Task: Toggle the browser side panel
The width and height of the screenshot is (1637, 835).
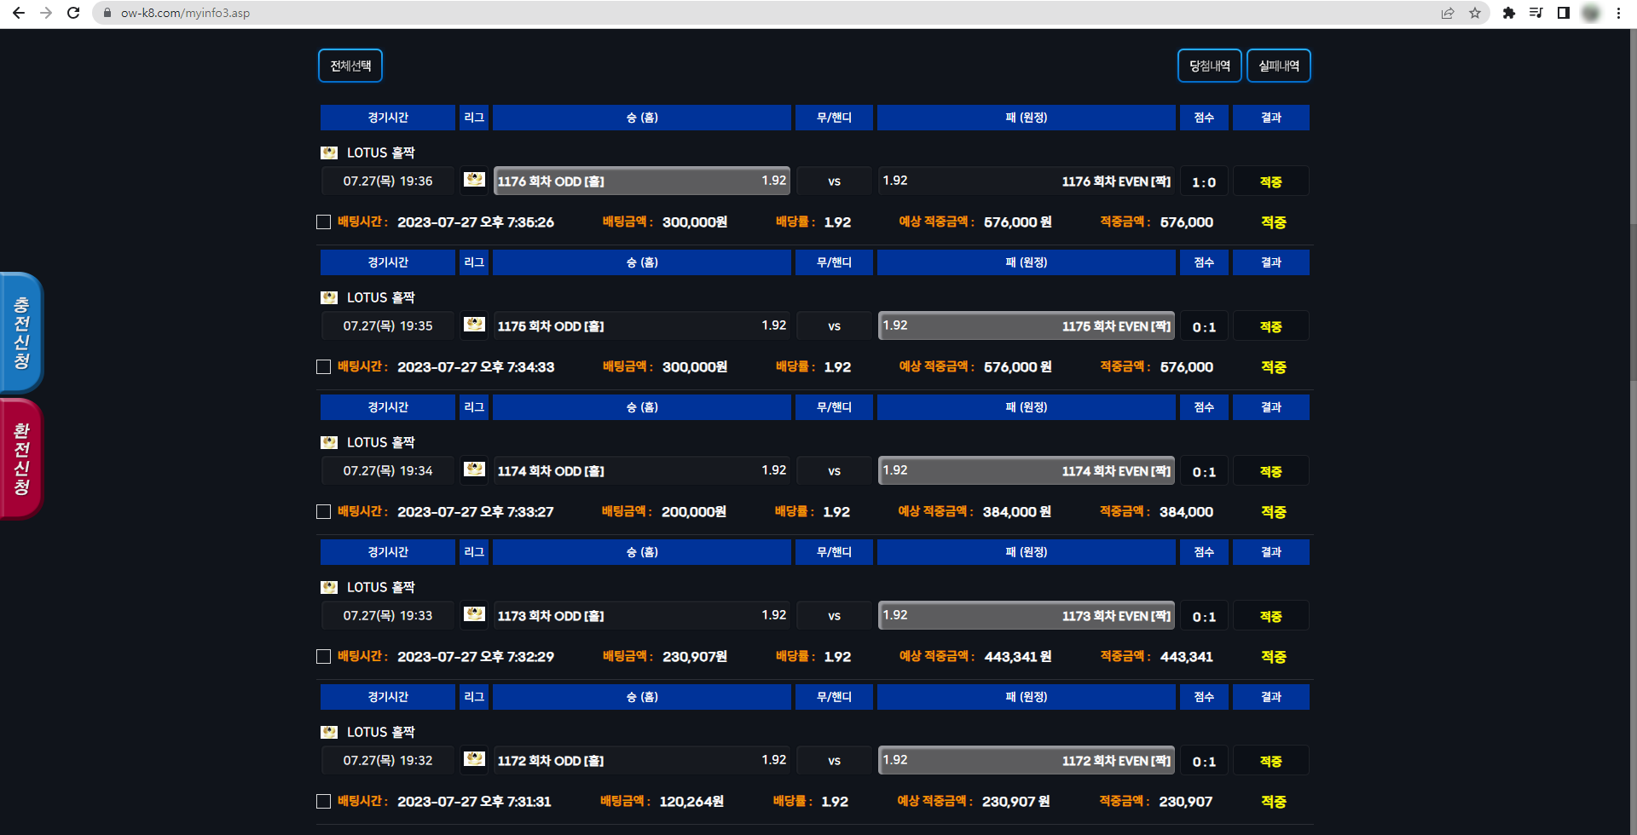Action: [x=1564, y=13]
